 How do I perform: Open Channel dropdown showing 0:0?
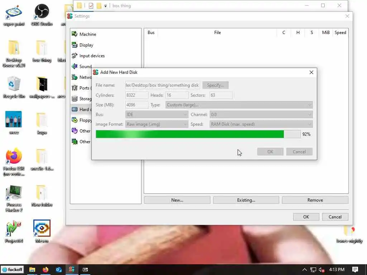[x=261, y=115]
